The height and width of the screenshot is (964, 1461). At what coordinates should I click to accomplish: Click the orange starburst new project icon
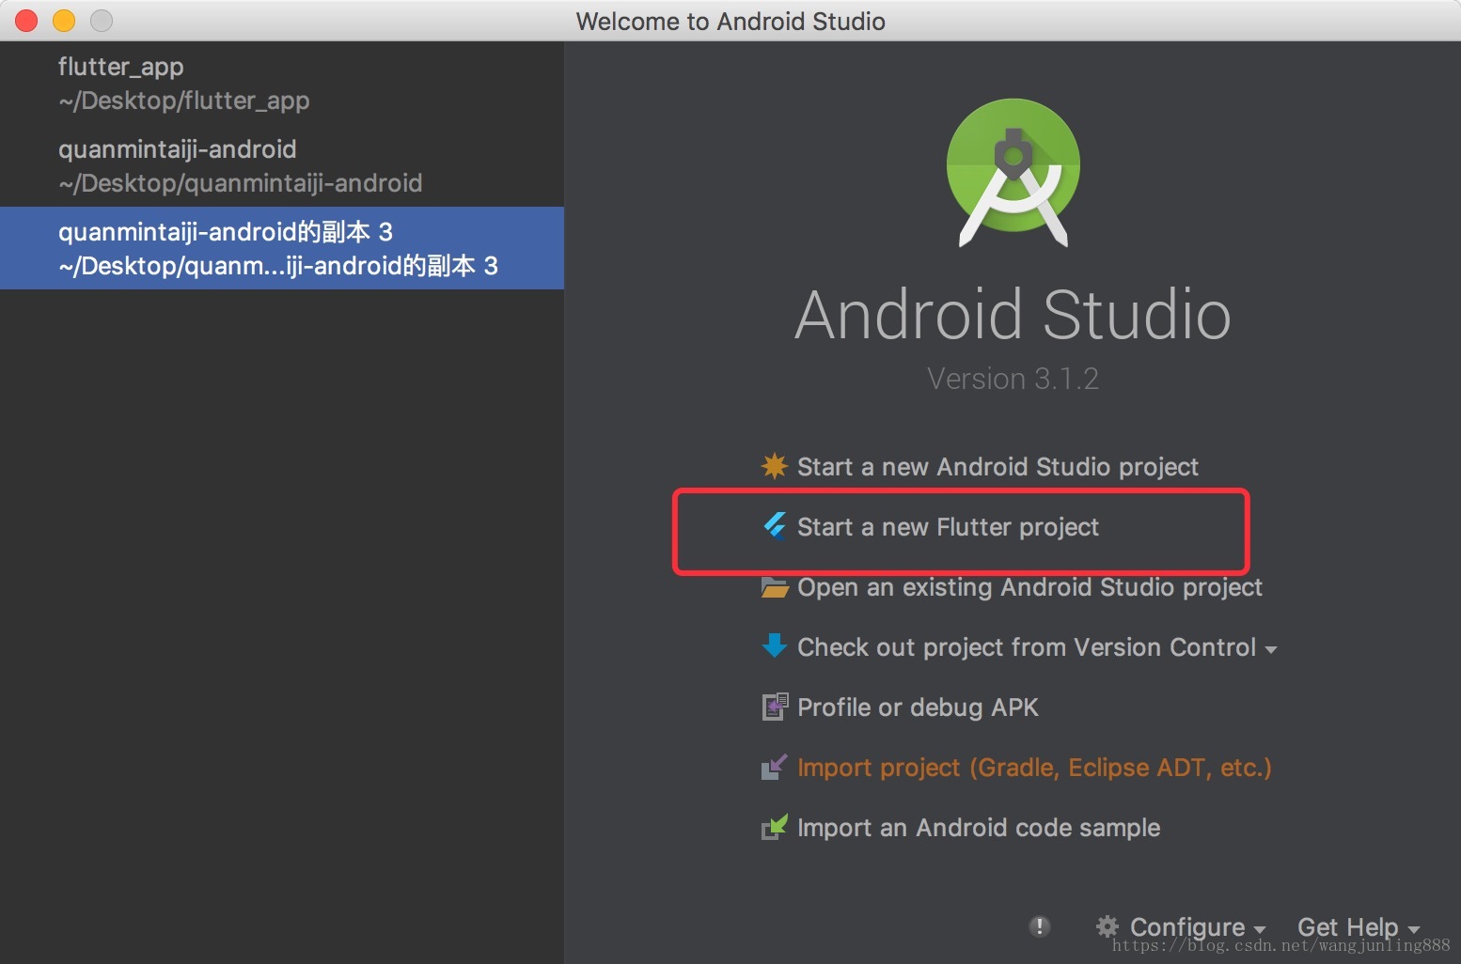click(x=775, y=466)
